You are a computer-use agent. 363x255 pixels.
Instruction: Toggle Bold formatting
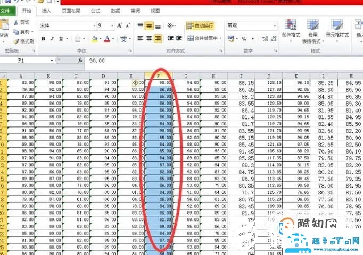43,39
